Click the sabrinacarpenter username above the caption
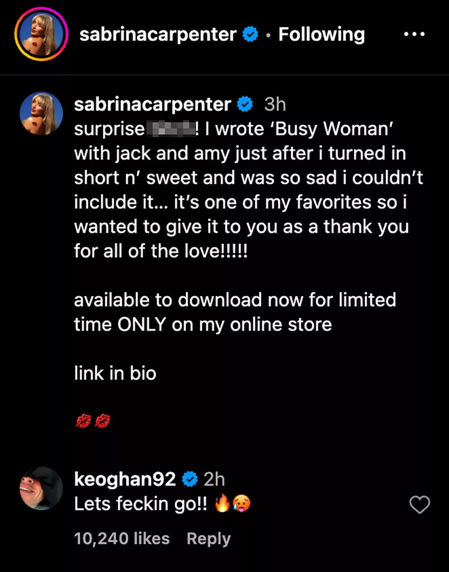The image size is (449, 572). point(152,104)
